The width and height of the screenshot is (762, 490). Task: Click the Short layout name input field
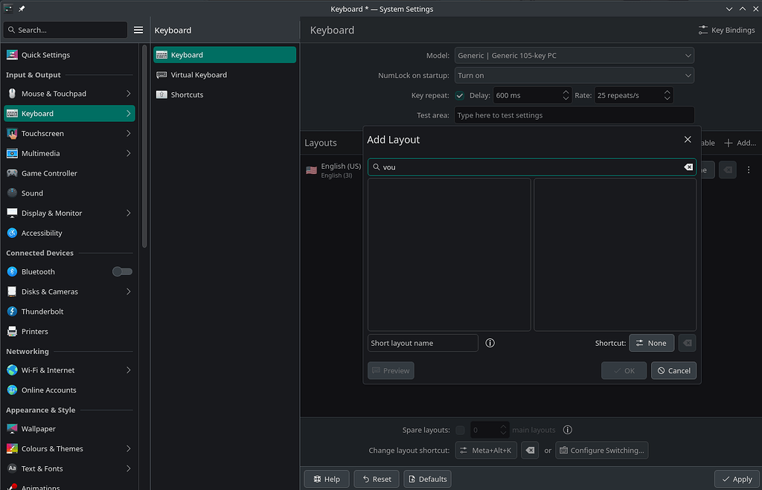click(423, 343)
